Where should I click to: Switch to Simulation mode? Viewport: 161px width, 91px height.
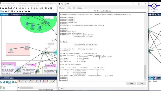tap(158, 78)
